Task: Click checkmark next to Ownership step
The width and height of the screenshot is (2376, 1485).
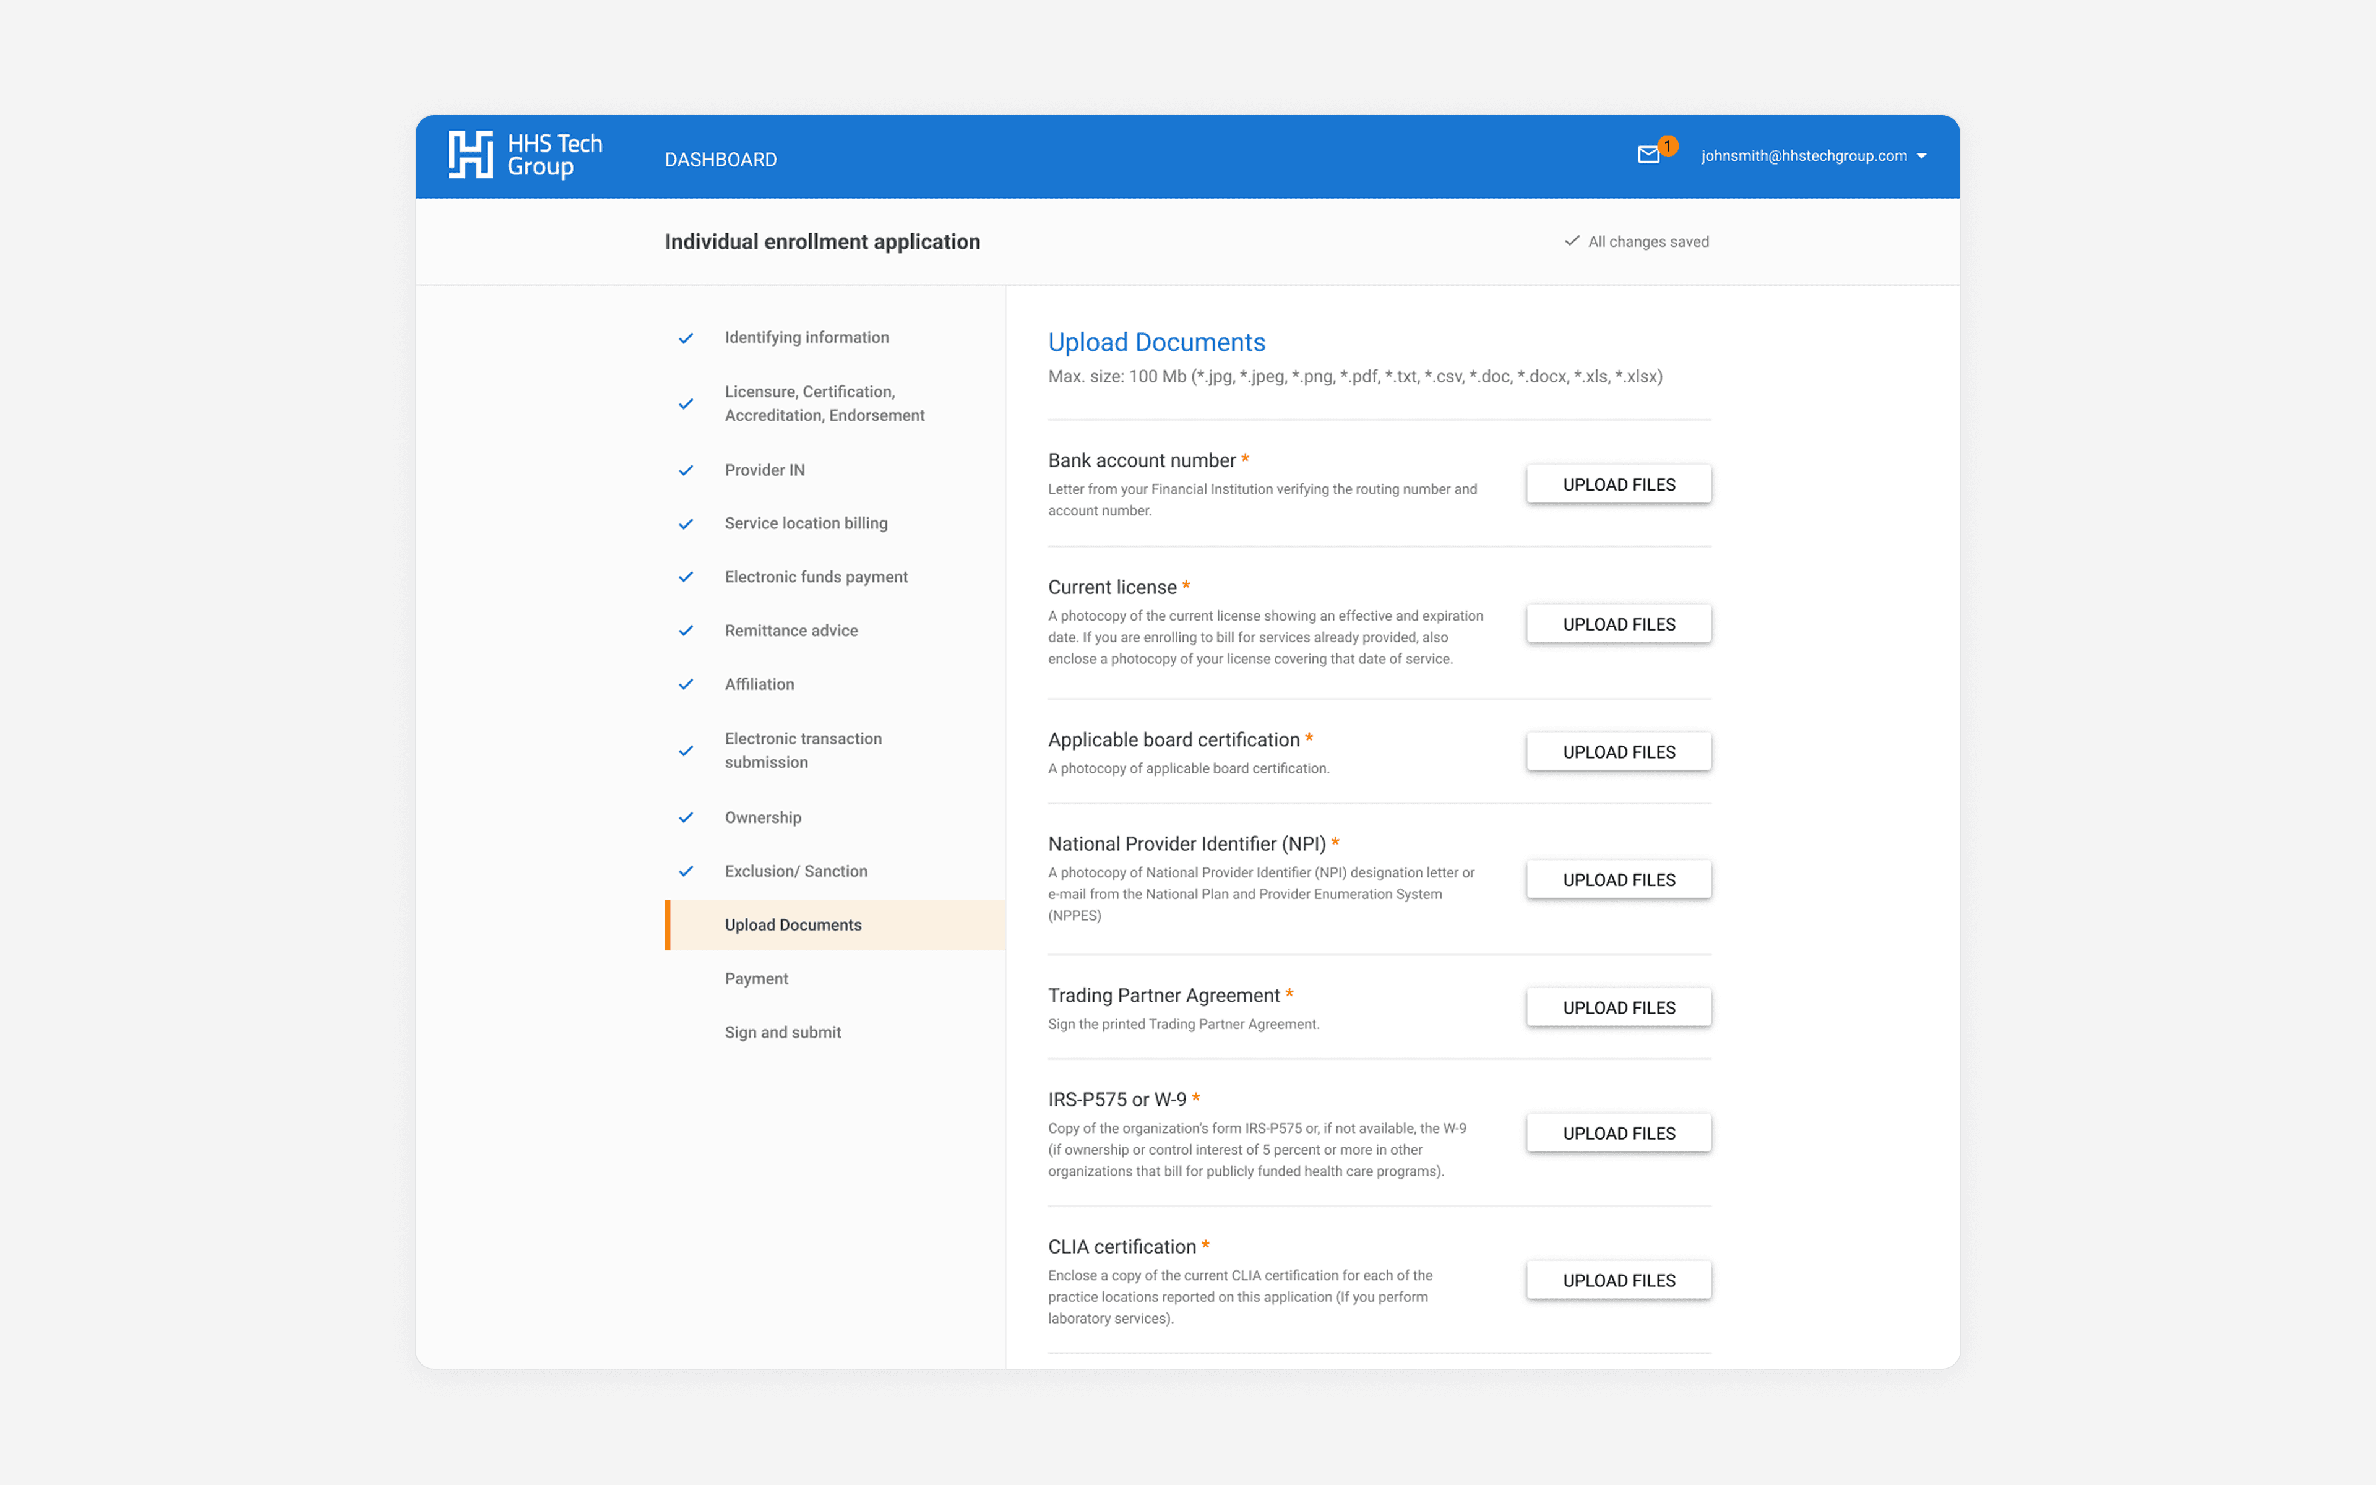Action: point(686,817)
